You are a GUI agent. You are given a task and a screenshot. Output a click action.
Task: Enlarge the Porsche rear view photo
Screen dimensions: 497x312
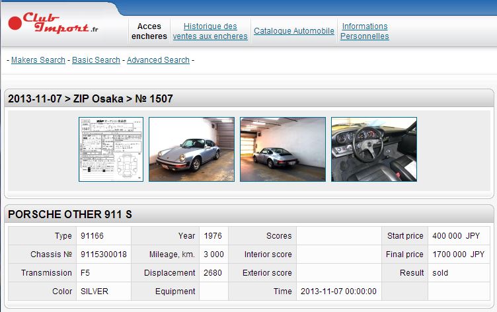283,149
